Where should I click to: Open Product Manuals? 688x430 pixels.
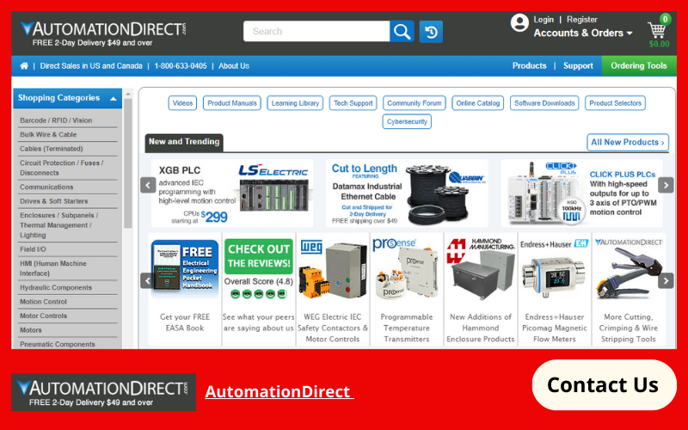click(x=232, y=103)
